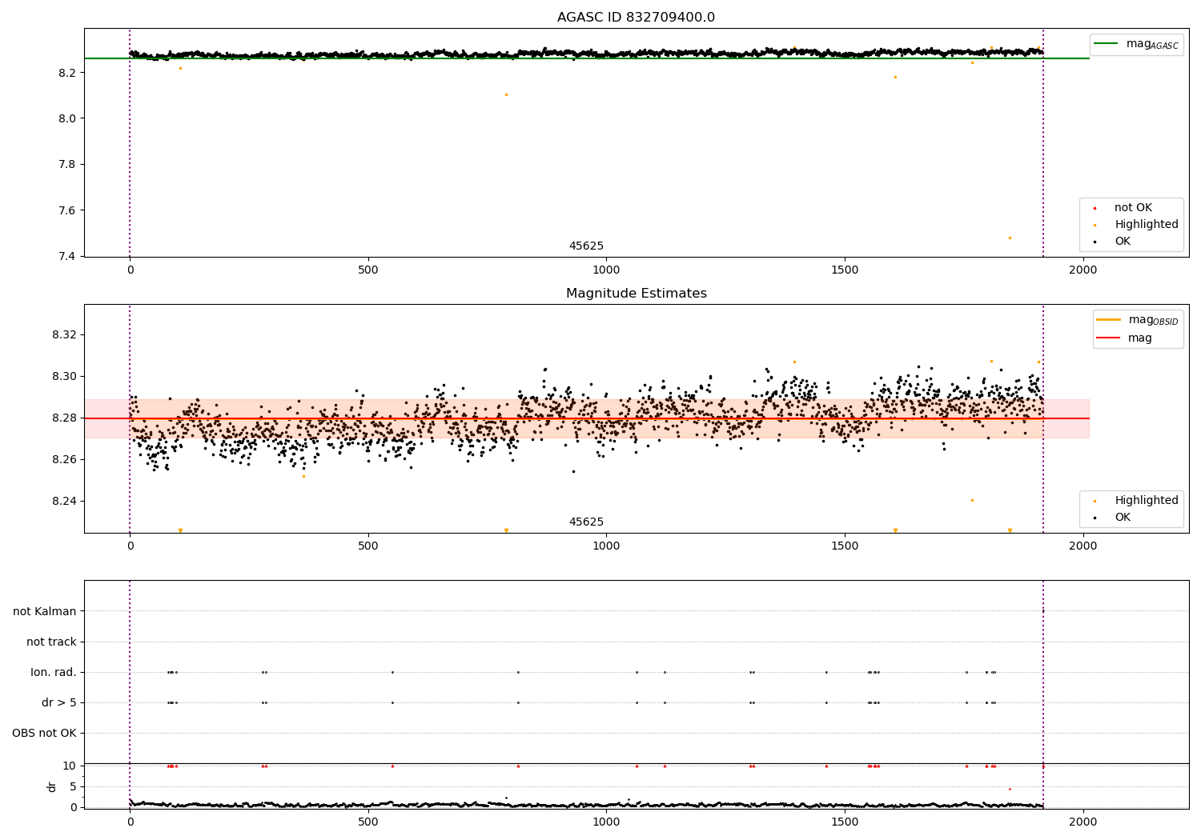Click the 5 tick on the dr axis
The width and height of the screenshot is (1201, 840).
(x=73, y=787)
